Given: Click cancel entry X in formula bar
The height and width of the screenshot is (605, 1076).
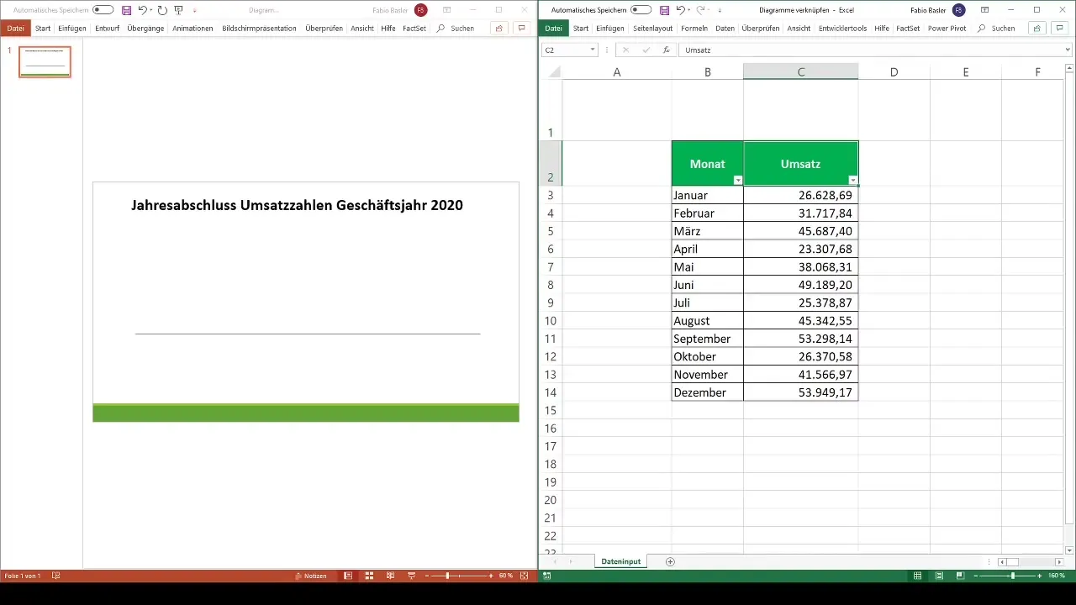Looking at the screenshot, I should pos(625,50).
